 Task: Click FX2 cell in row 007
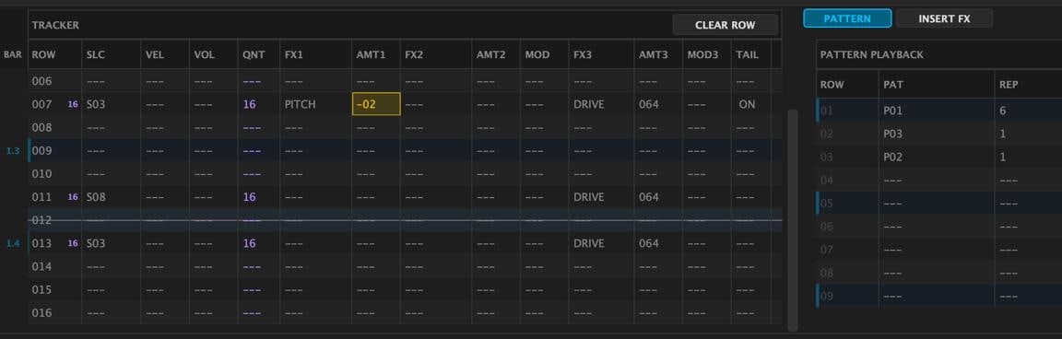pos(435,104)
